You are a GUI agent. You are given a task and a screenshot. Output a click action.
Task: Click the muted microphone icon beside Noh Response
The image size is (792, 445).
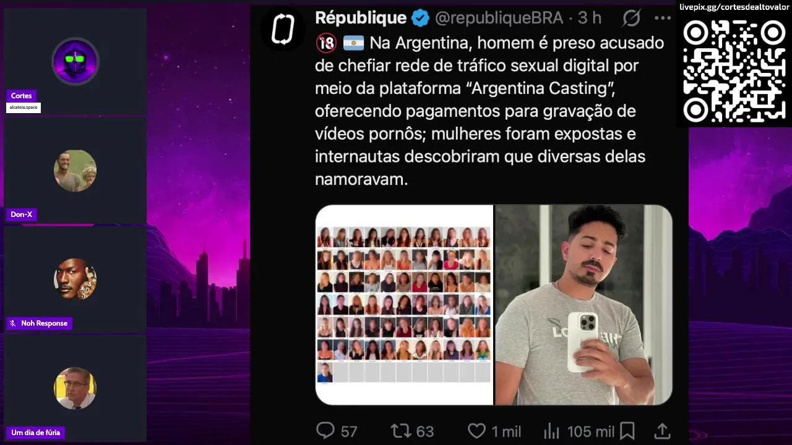(13, 323)
